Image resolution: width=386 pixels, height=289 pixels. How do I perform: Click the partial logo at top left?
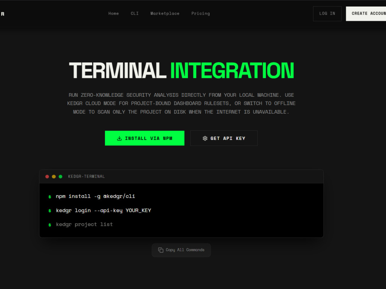point(2,14)
